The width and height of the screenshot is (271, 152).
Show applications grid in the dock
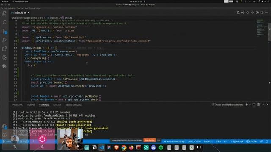click(x=199, y=148)
